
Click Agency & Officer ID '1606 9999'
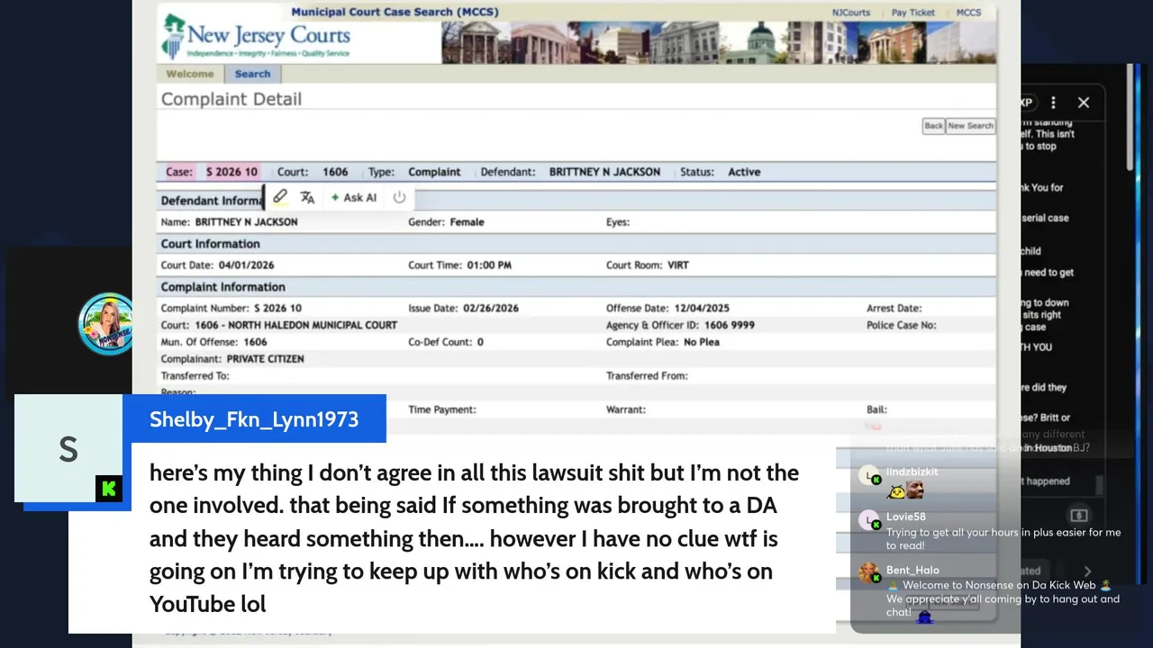730,325
